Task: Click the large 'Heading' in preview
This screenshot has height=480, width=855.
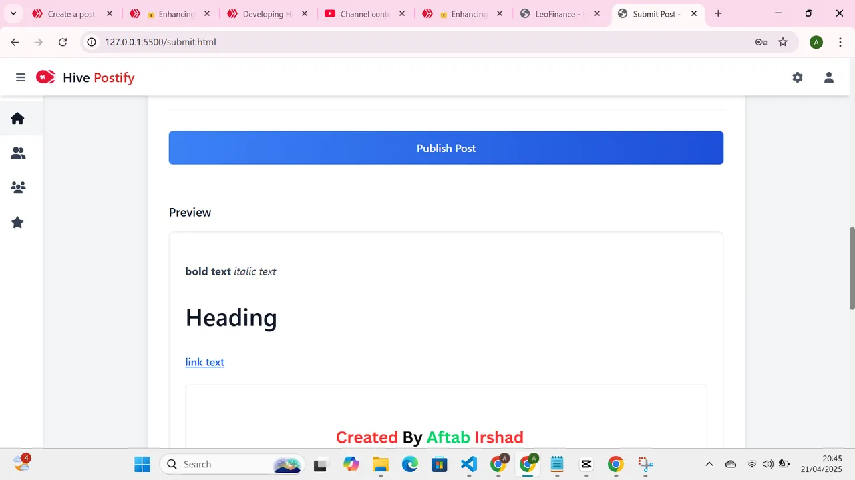Action: pos(231,317)
